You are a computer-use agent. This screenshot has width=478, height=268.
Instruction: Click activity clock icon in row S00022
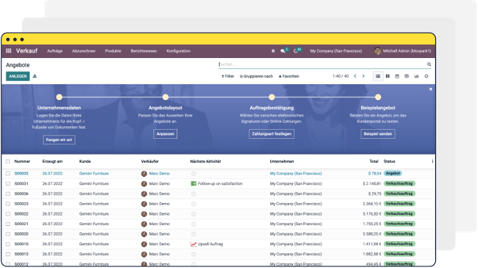click(x=193, y=214)
